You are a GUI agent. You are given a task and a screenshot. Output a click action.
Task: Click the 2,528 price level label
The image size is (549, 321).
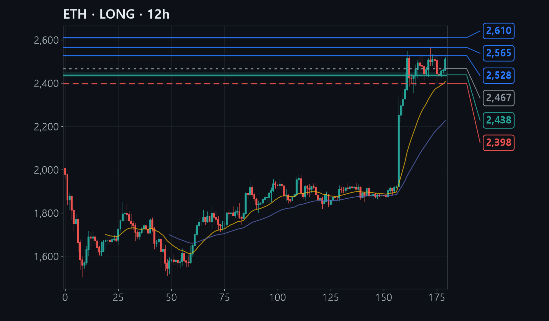tap(499, 75)
